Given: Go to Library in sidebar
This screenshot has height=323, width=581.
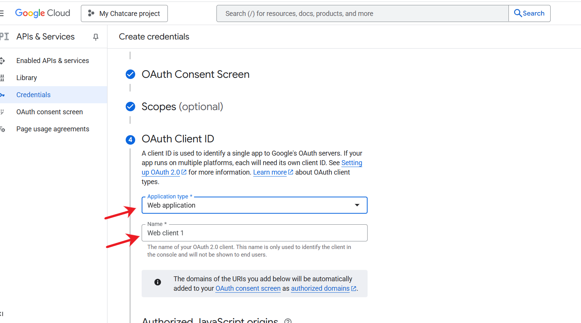Looking at the screenshot, I should [x=27, y=78].
